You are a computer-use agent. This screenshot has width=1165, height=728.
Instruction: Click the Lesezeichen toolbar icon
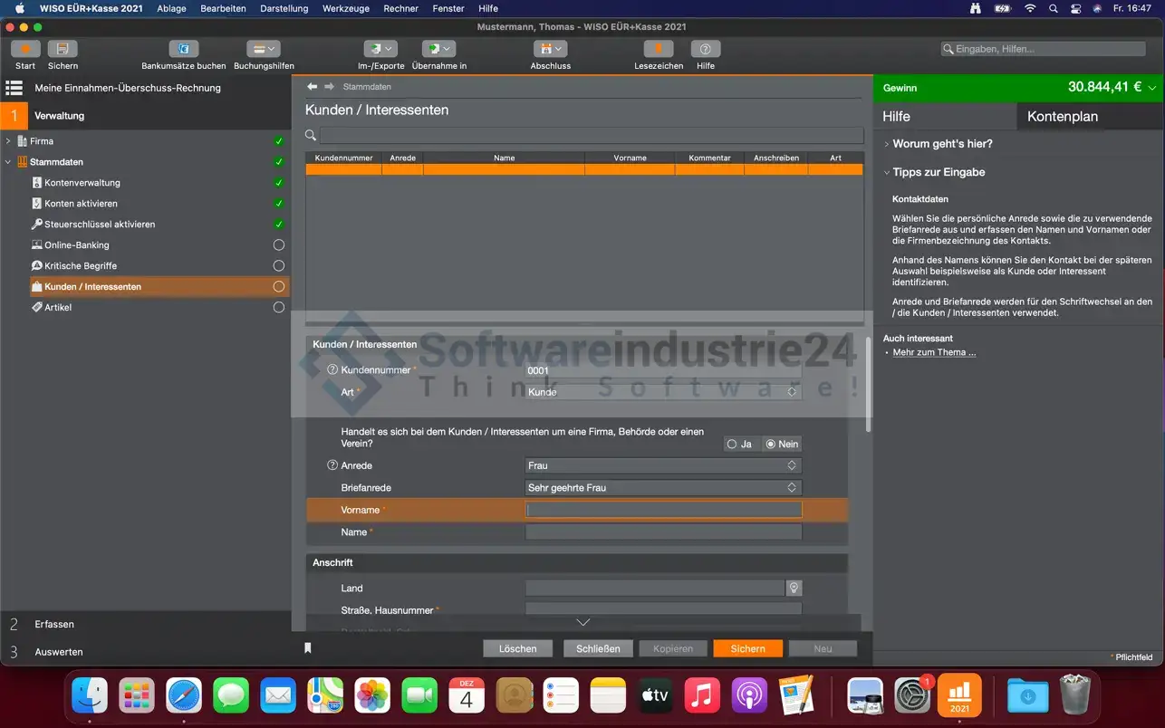(x=659, y=49)
